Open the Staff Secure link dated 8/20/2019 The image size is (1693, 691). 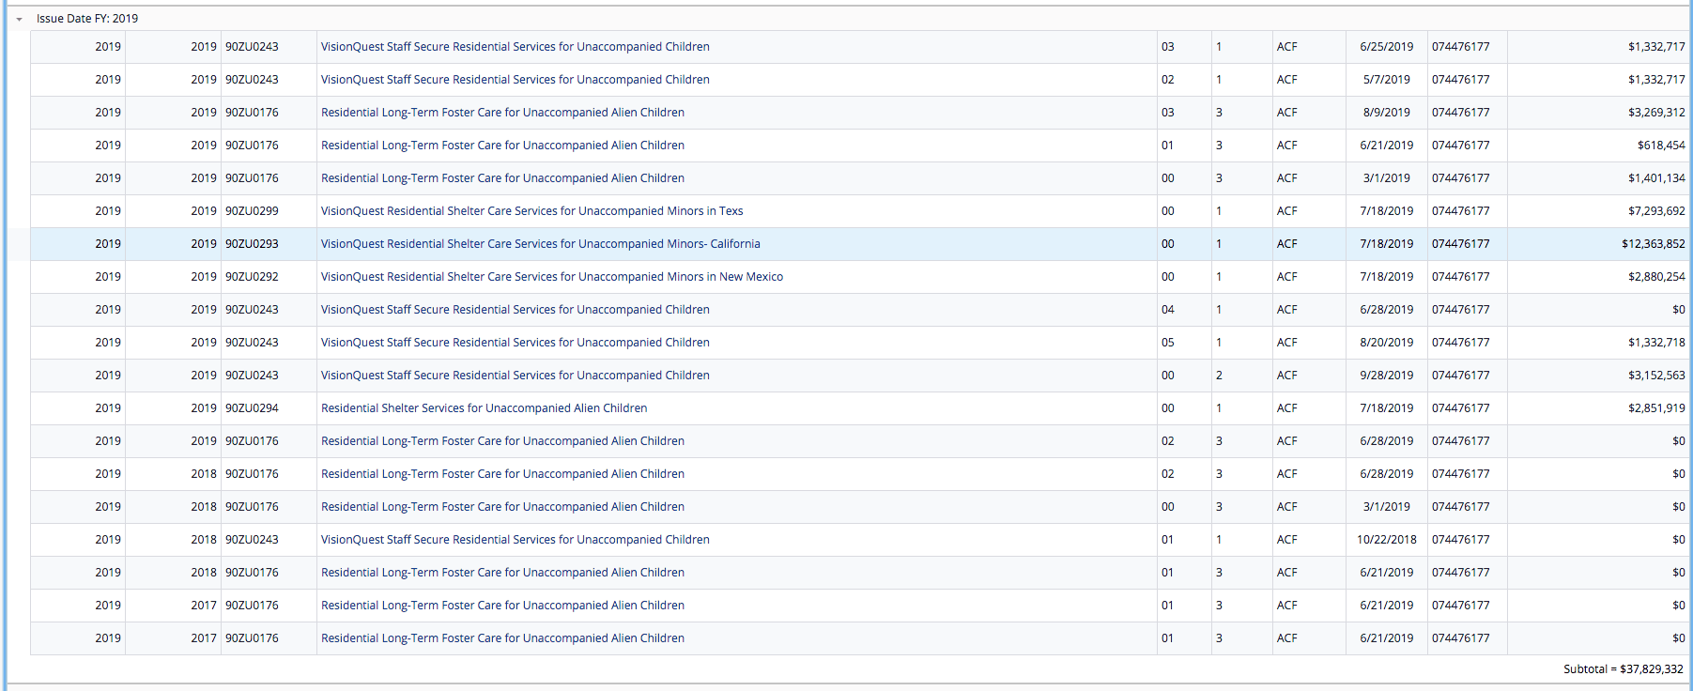516,343
